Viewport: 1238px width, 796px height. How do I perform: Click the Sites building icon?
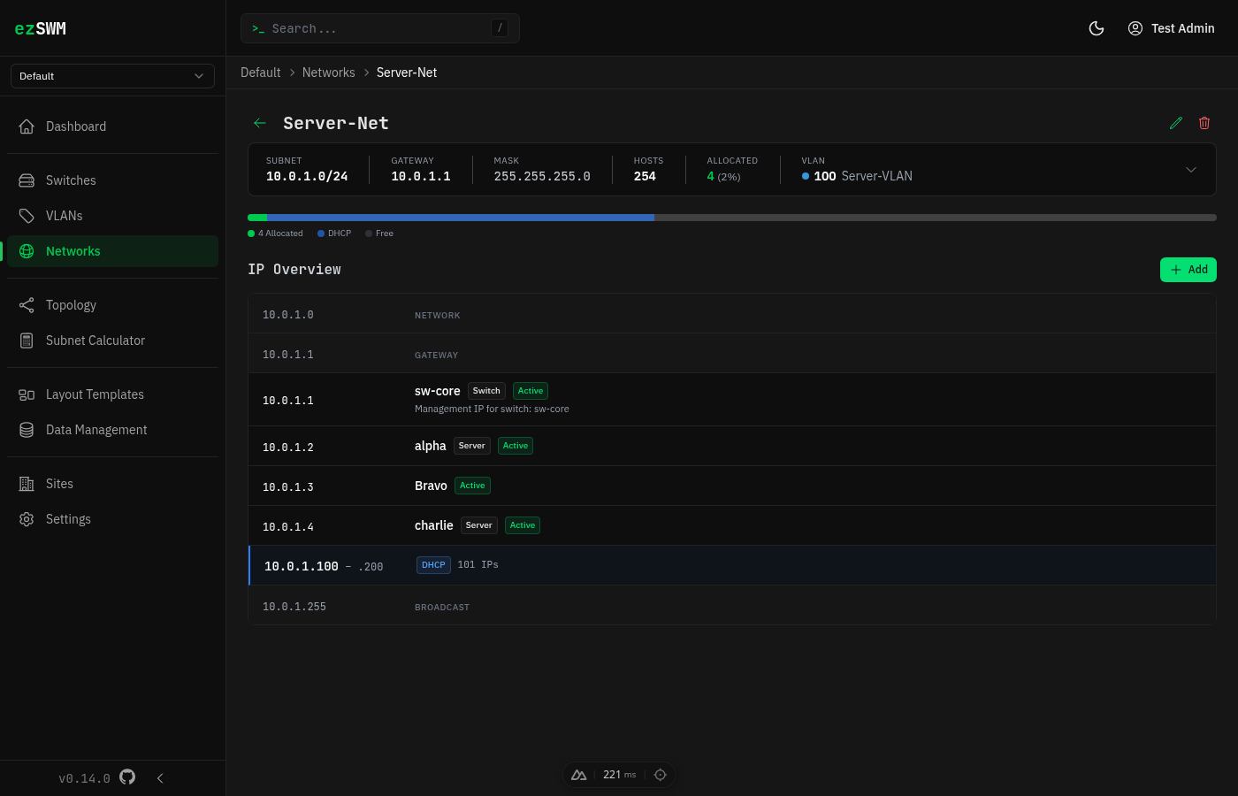tap(27, 484)
